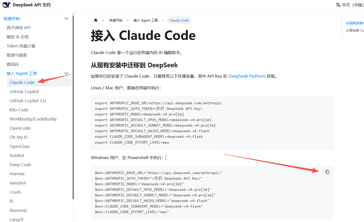Click Claude Code breadcrumb pill

click(179, 20)
